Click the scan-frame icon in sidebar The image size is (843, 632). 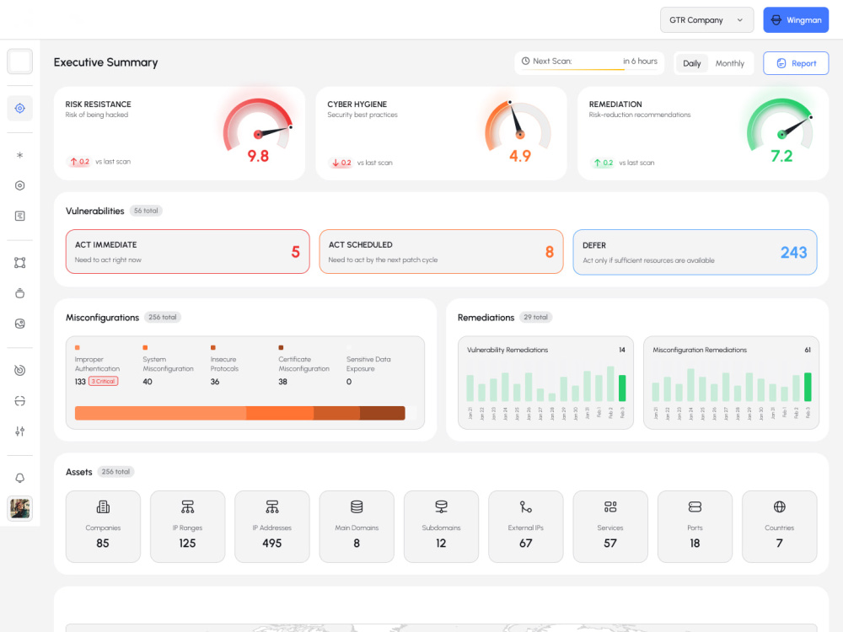pyautogui.click(x=20, y=401)
